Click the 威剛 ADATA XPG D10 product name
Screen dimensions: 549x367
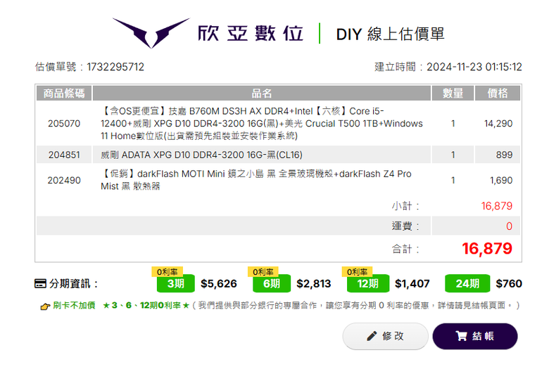click(x=202, y=155)
